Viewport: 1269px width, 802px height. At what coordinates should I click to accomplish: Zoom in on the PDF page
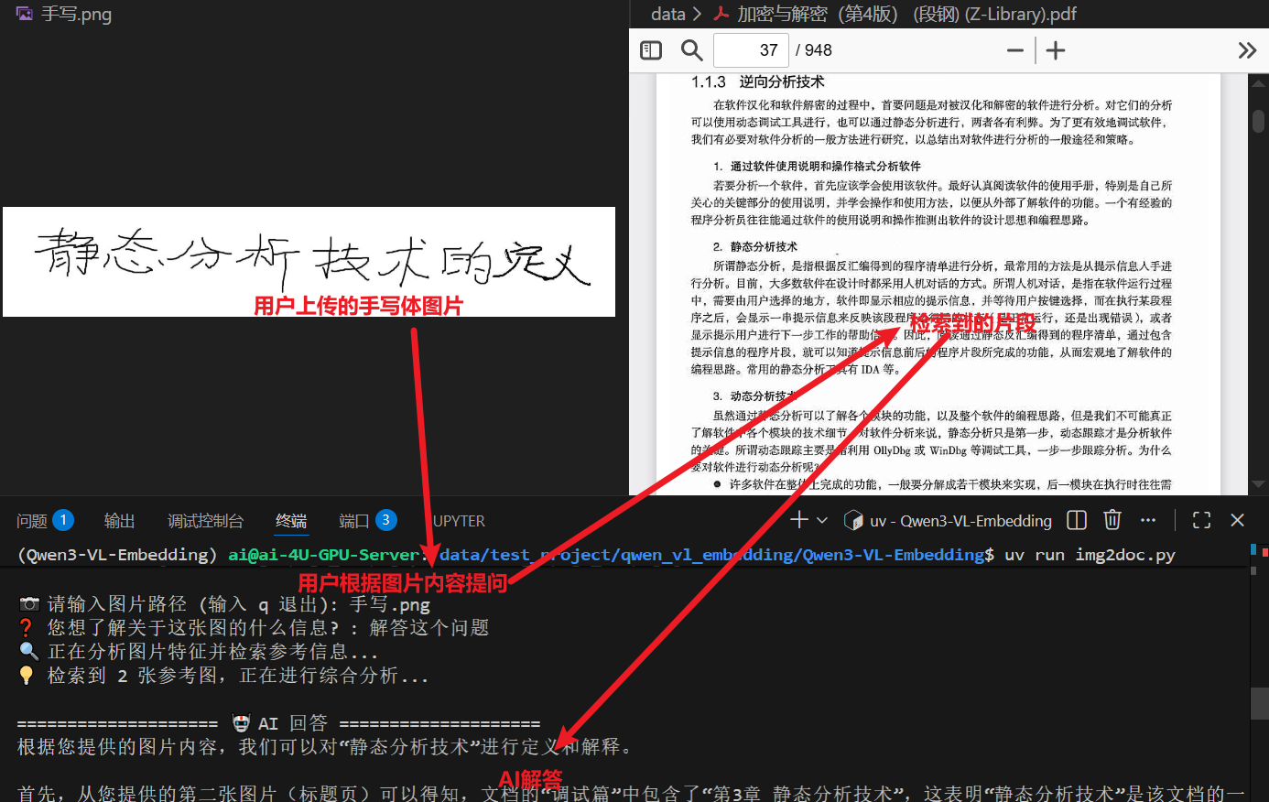1055,50
